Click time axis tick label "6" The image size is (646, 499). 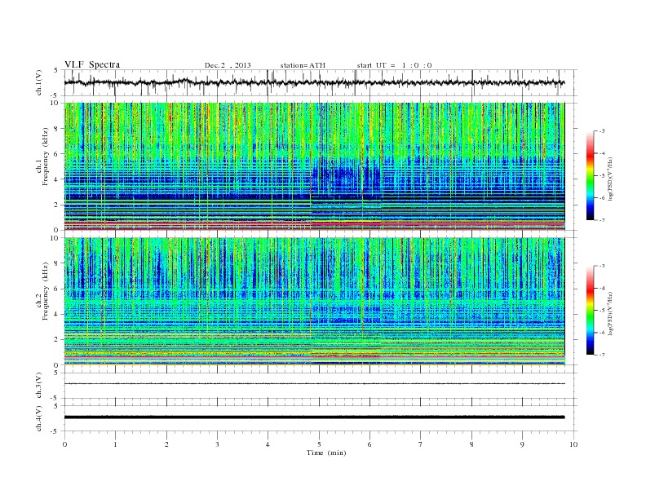point(370,444)
